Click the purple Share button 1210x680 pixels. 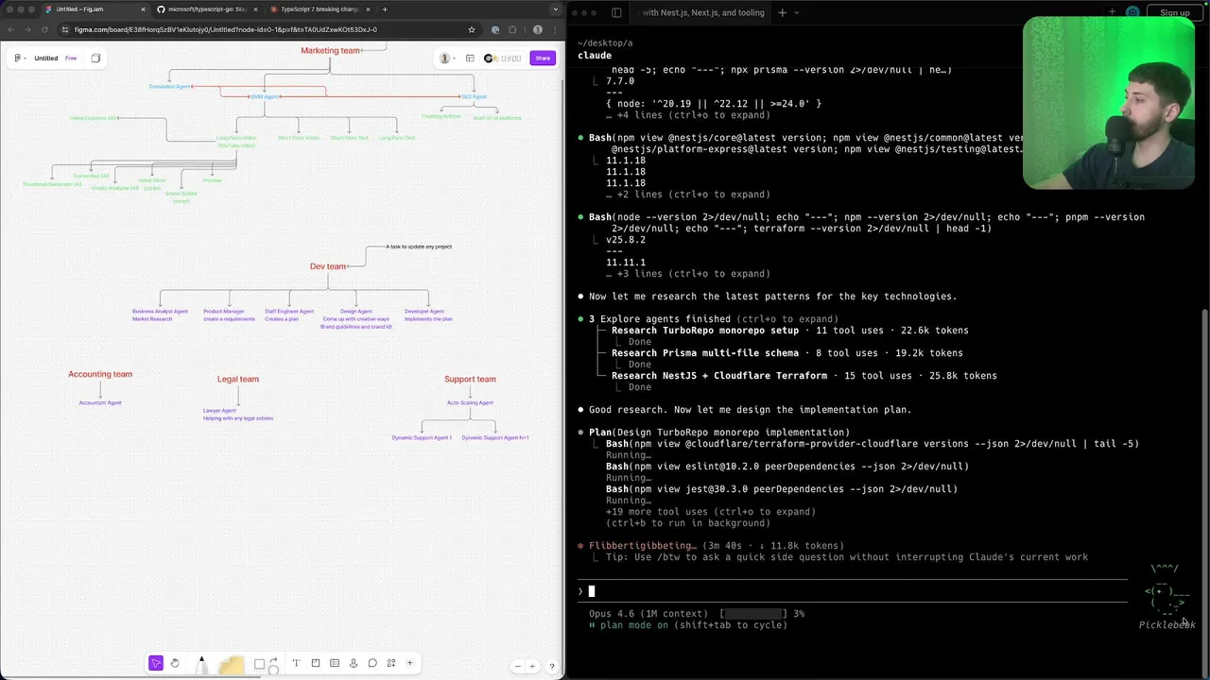point(543,59)
